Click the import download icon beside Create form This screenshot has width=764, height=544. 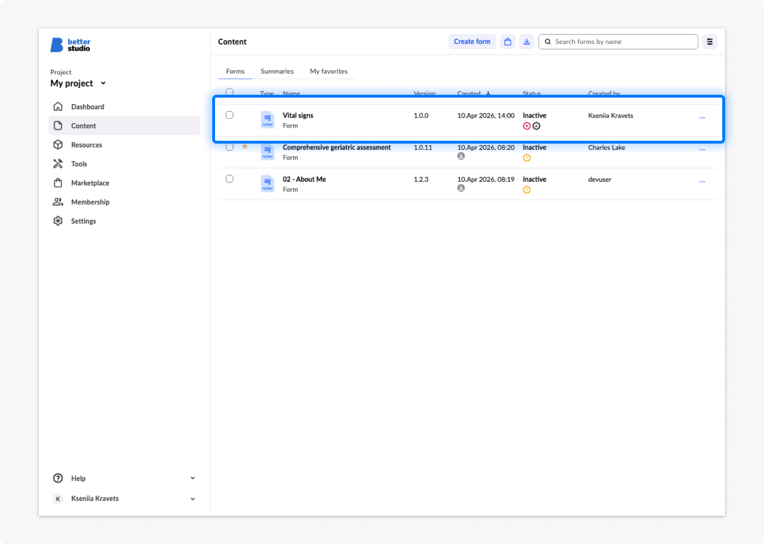coord(527,42)
